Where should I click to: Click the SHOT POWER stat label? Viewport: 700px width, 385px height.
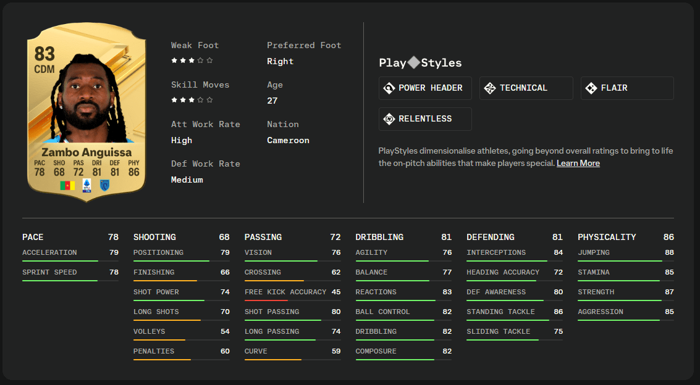coord(156,292)
